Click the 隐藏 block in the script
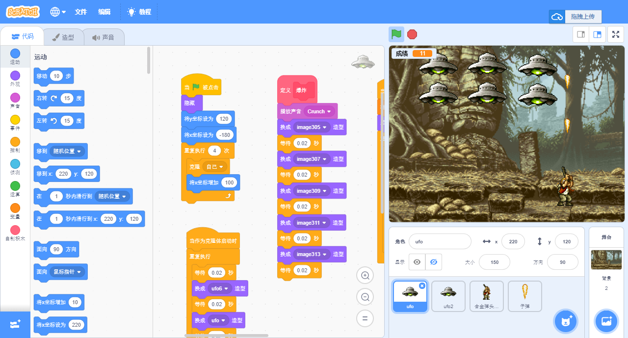The height and width of the screenshot is (338, 628). pos(191,104)
